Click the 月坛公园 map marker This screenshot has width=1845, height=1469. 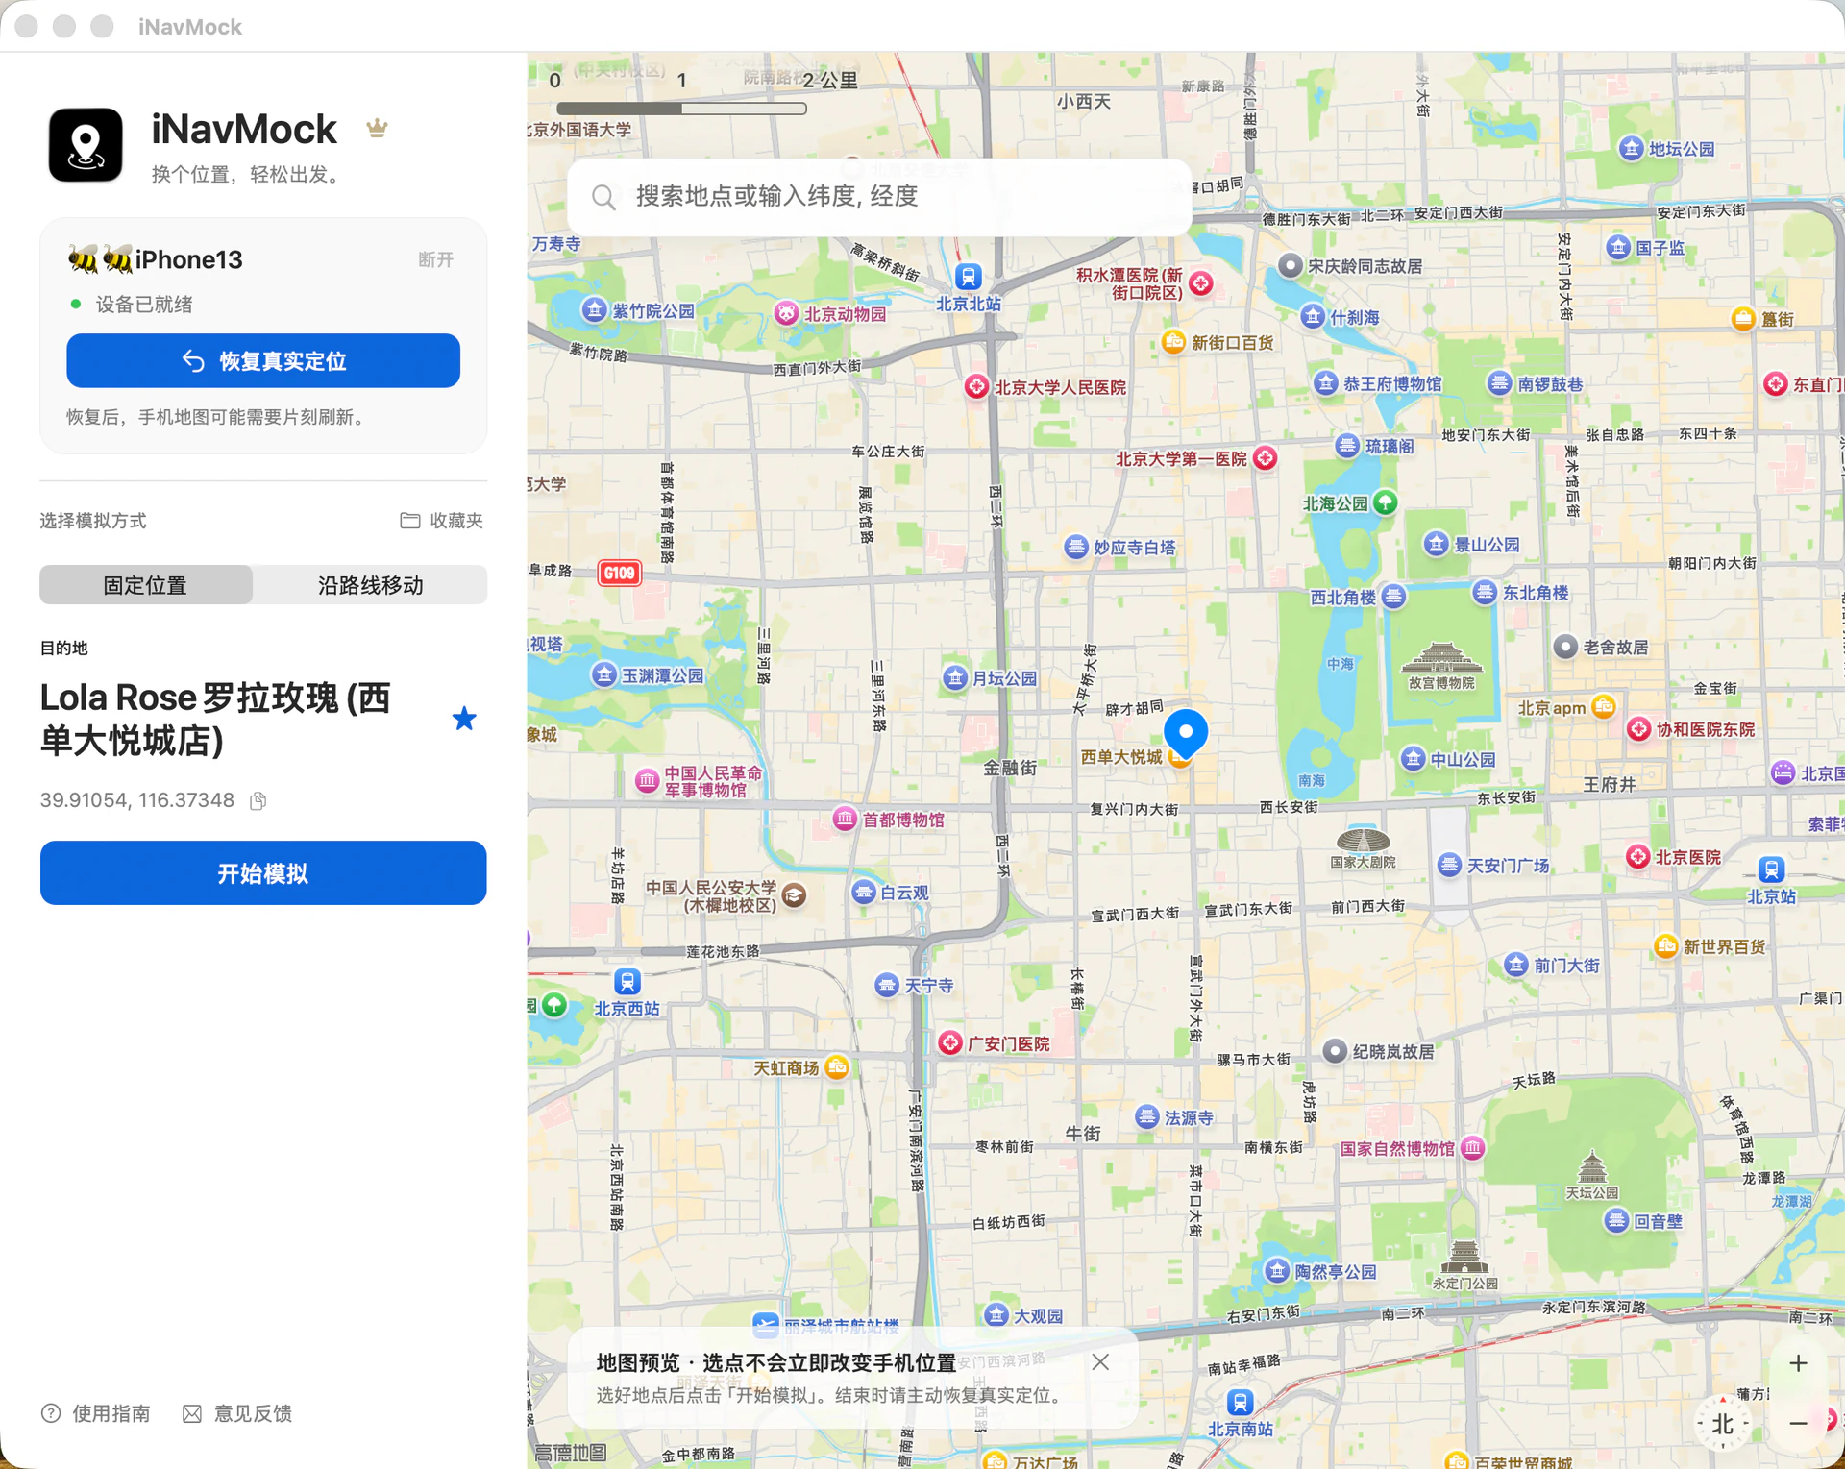[x=954, y=678]
